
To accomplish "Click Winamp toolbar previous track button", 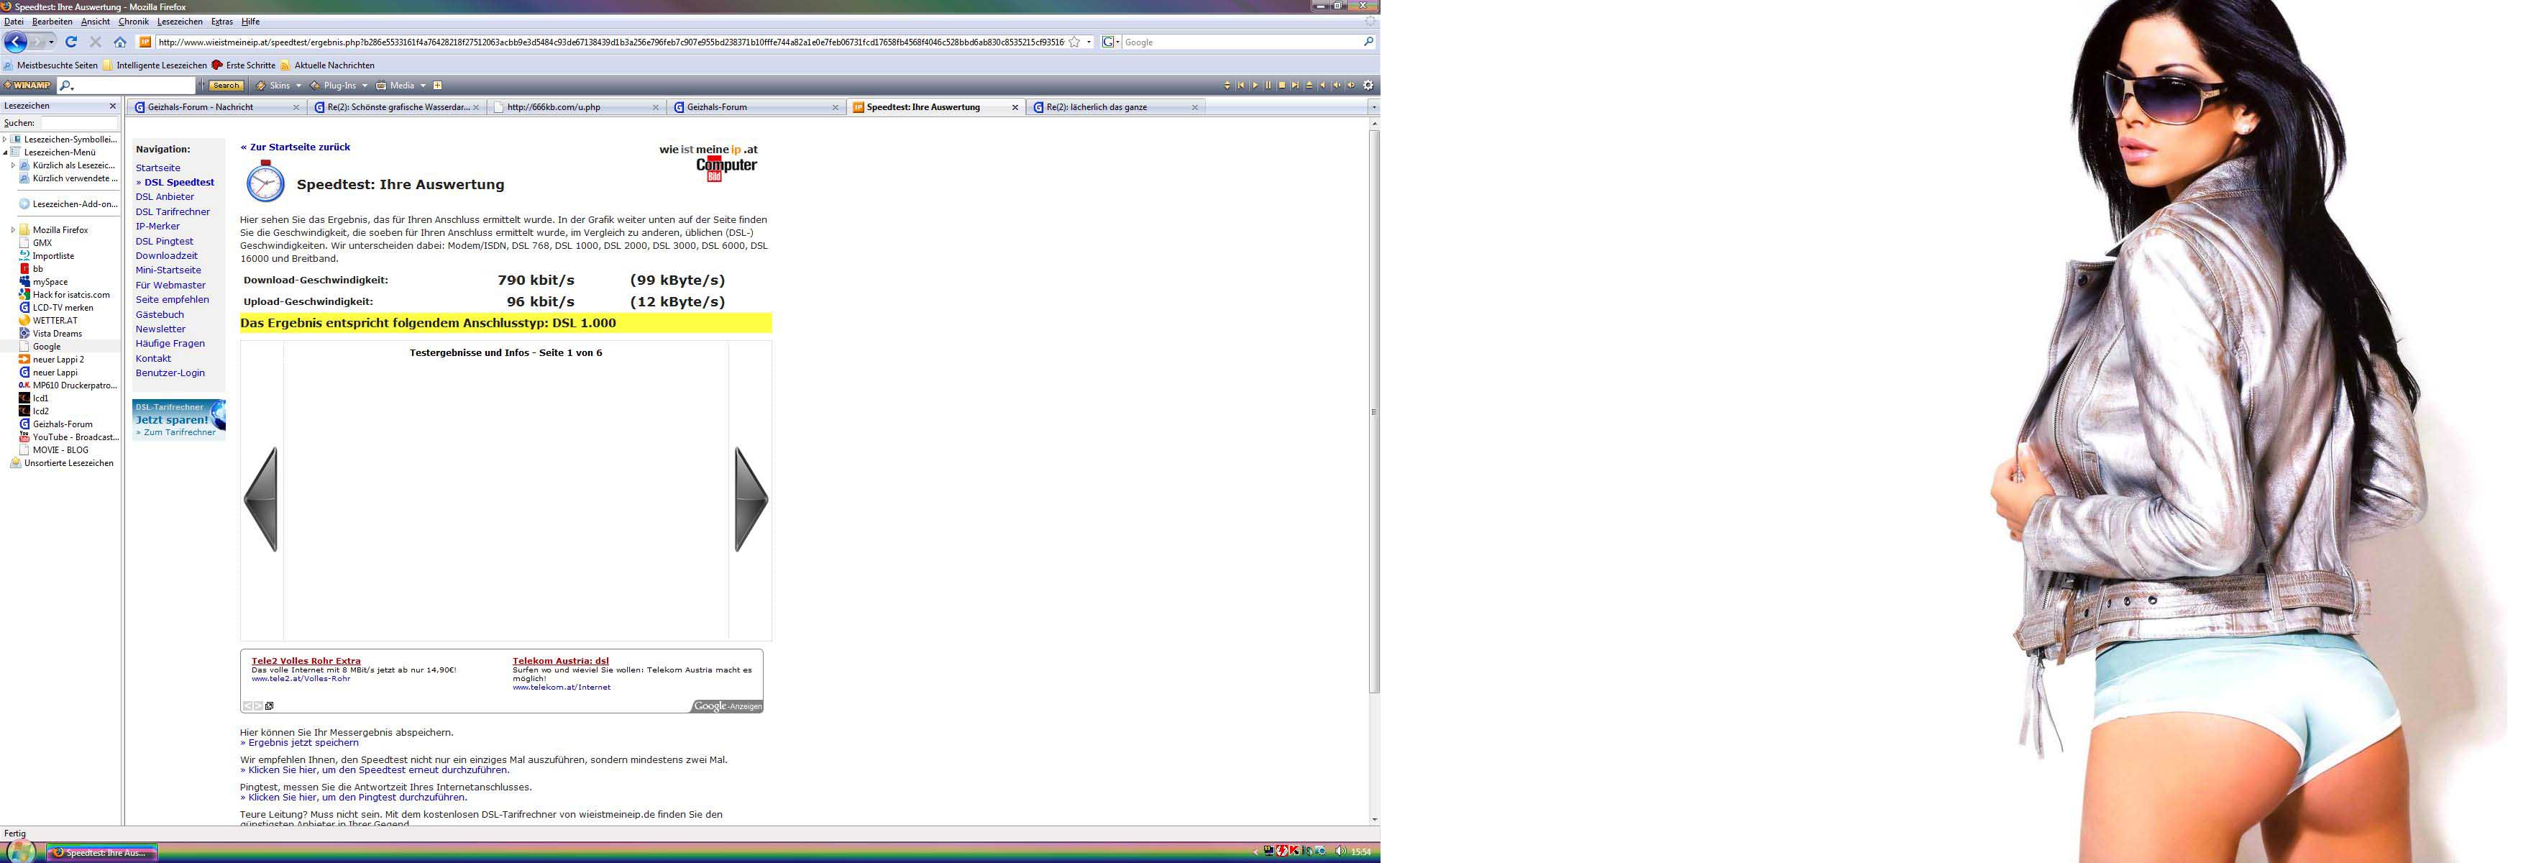I will [x=1241, y=86].
